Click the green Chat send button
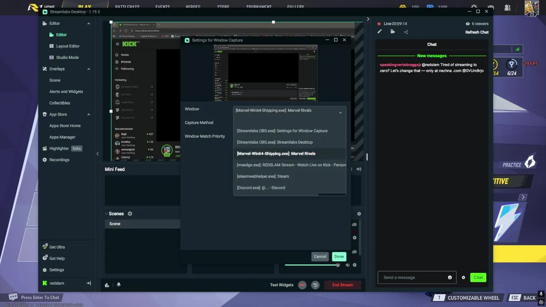This screenshot has width=546, height=307. [478, 278]
